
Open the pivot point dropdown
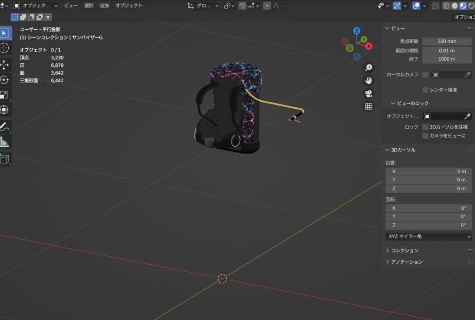[x=229, y=6]
